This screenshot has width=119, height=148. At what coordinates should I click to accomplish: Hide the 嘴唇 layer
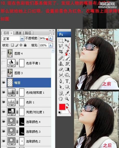(3, 83)
